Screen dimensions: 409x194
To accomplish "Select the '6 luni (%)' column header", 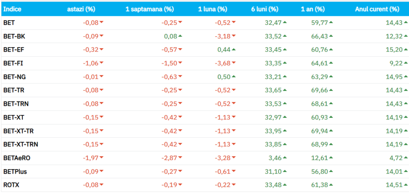I will 265,9.
